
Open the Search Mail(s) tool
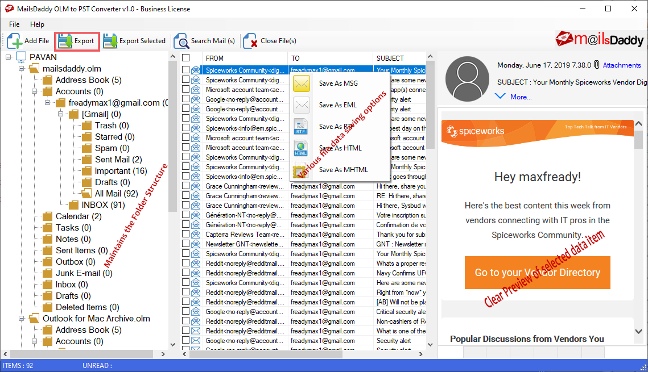[x=205, y=41]
